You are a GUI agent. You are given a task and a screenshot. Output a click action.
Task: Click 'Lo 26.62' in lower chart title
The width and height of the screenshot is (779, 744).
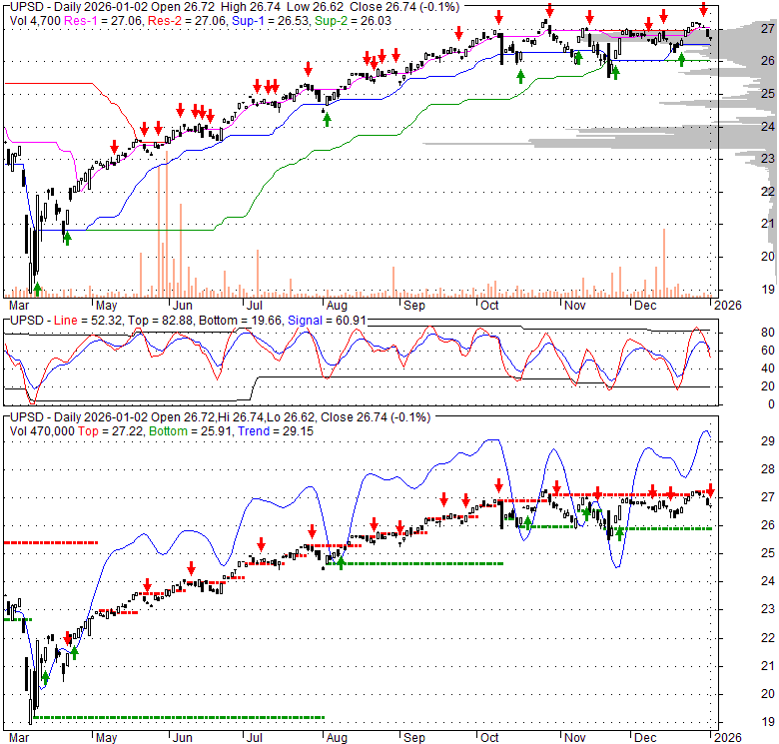(291, 417)
